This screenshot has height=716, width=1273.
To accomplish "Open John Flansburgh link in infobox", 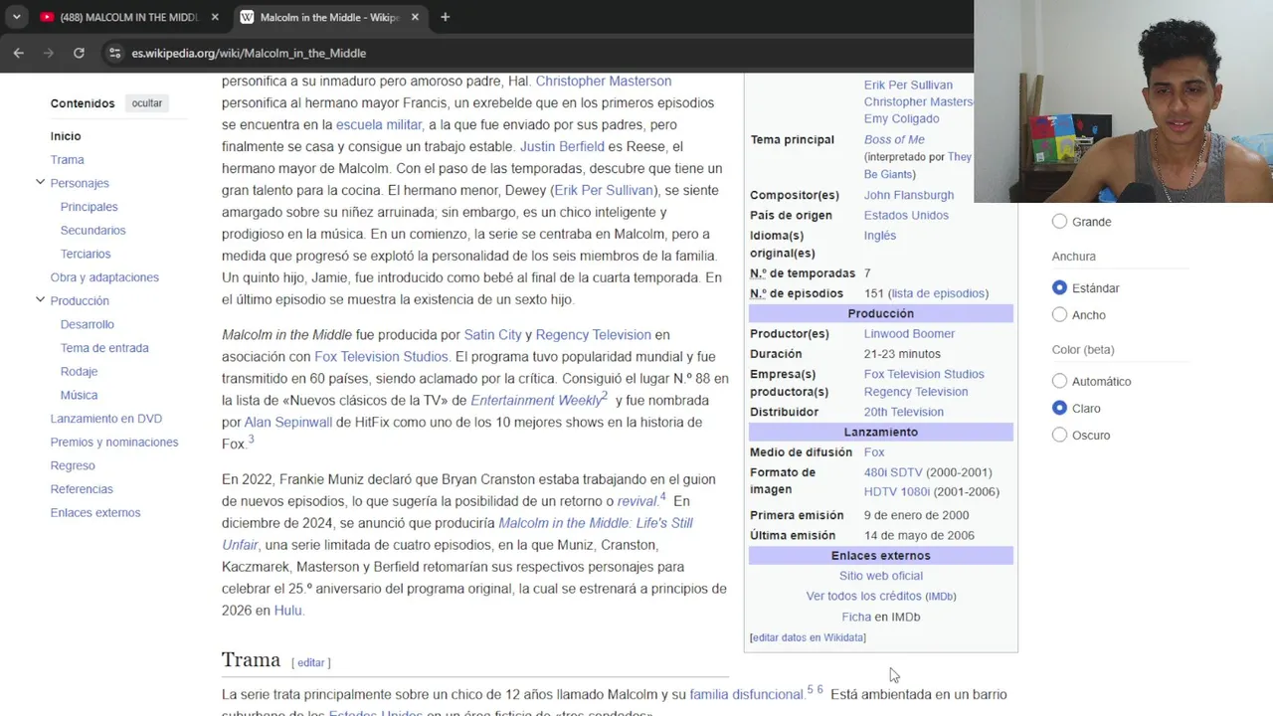I will (909, 196).
